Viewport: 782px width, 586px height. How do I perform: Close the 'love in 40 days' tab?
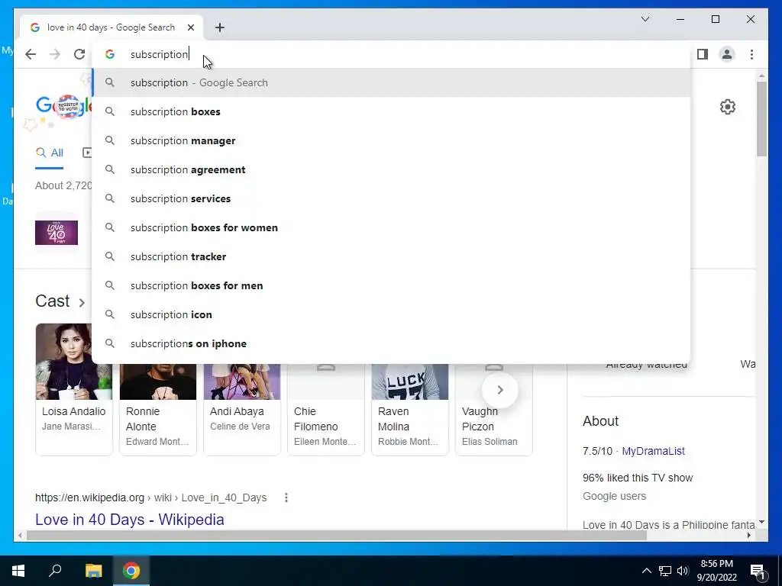(x=190, y=27)
